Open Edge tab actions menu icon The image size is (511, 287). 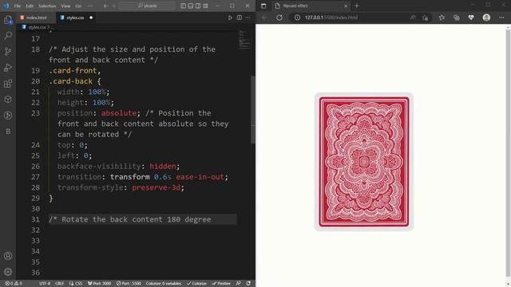[x=263, y=6]
